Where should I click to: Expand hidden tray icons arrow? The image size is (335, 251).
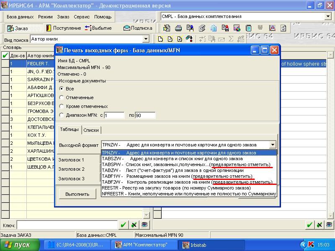pyautogui.click(x=303, y=245)
